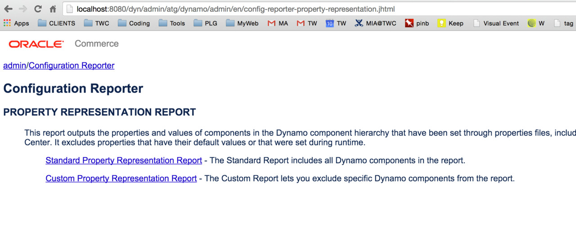Focus the address bar URL field
This screenshot has height=247, width=576.
(319, 9)
